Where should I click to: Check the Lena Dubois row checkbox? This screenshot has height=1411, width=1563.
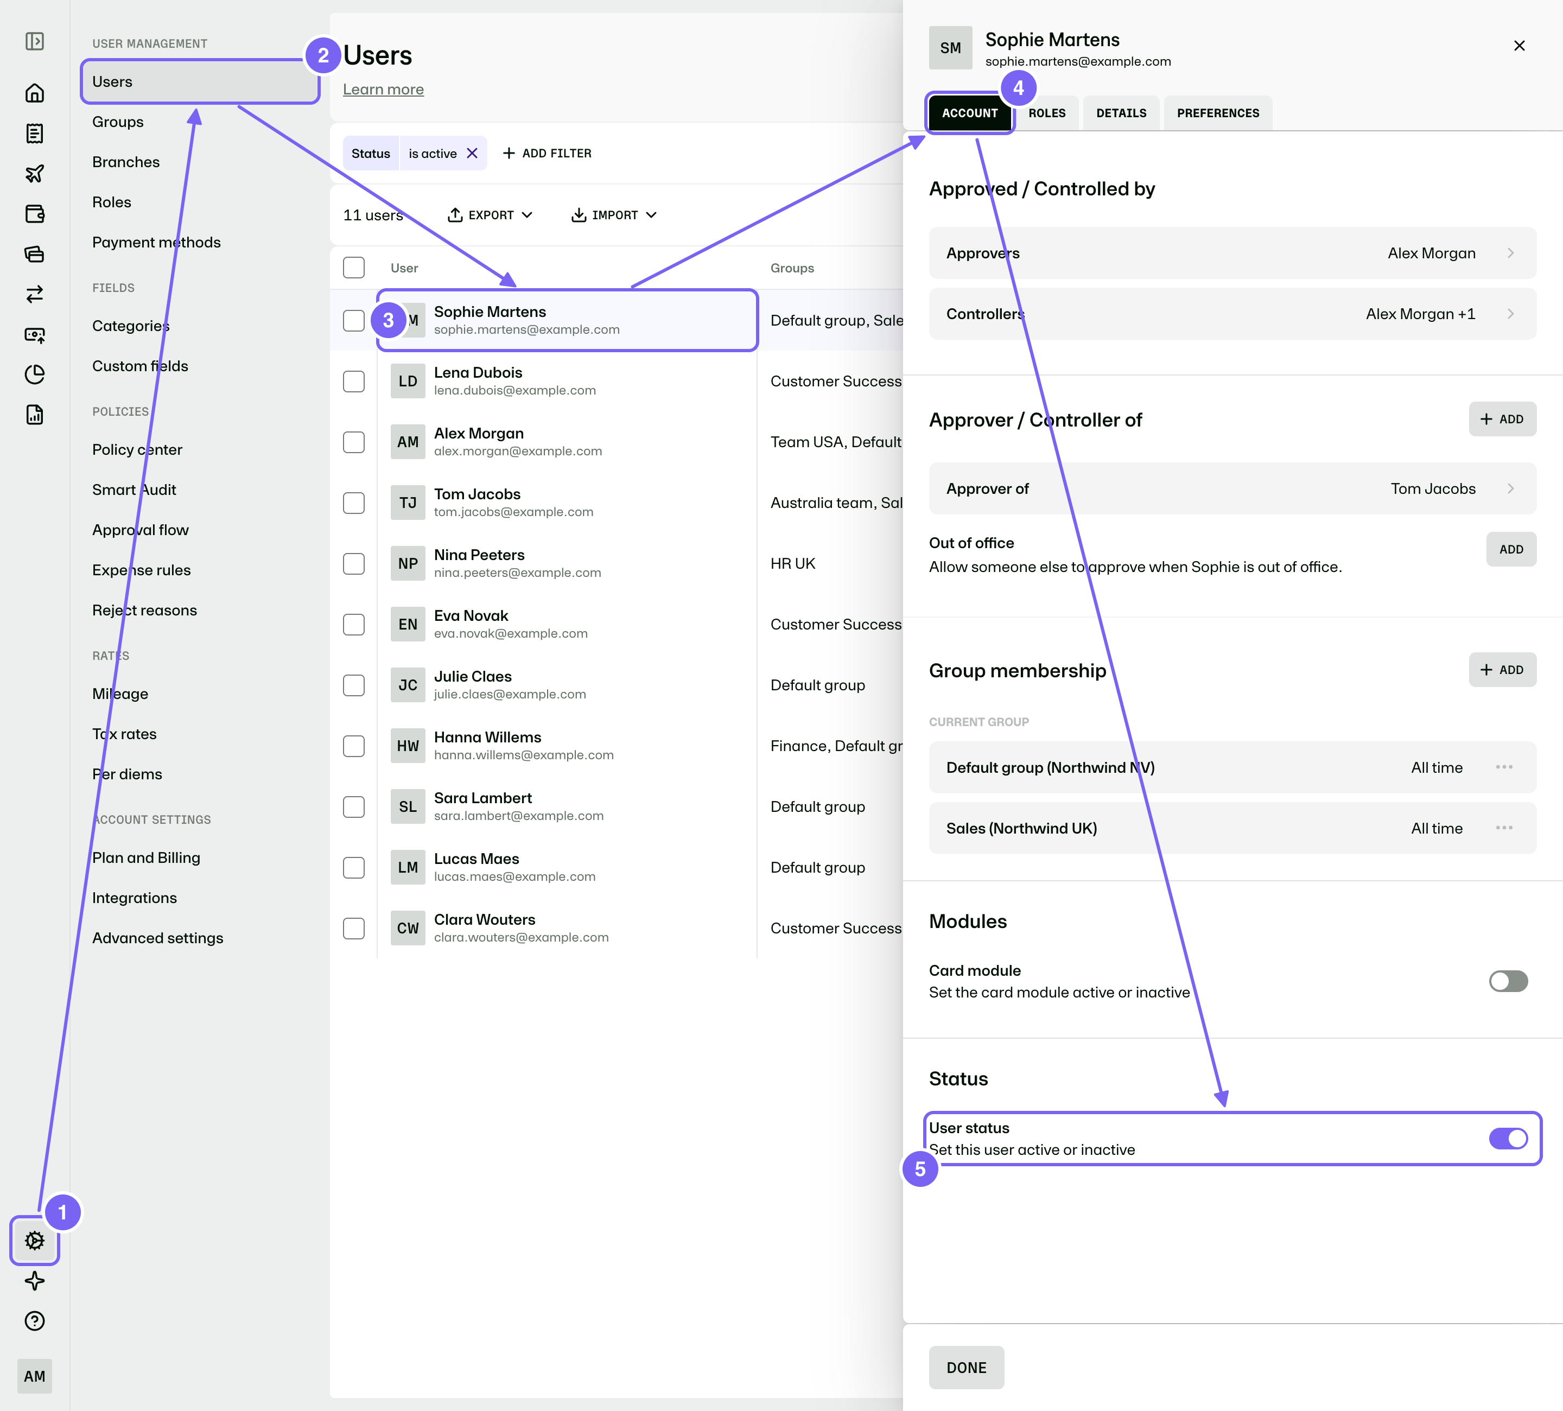tap(353, 380)
